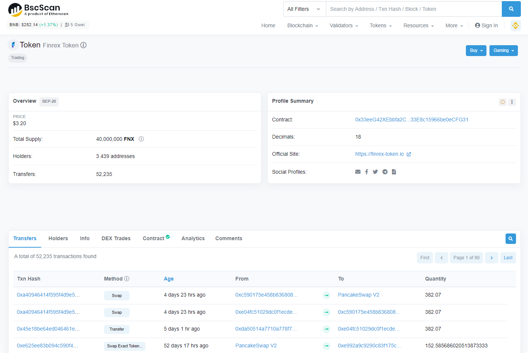This screenshot has height=353, width=528.
Task: Open the Facebook social profile icon
Action: click(x=367, y=172)
